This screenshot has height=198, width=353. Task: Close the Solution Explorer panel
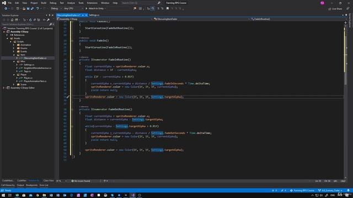53,15
